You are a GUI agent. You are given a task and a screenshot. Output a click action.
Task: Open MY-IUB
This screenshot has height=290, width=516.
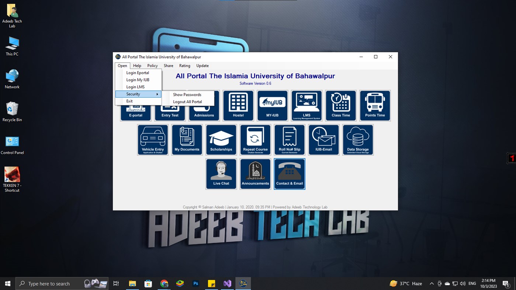click(272, 105)
